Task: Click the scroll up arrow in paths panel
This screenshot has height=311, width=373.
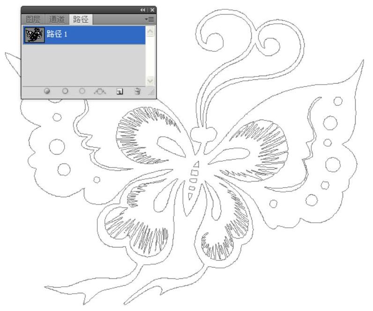Action: [x=150, y=32]
